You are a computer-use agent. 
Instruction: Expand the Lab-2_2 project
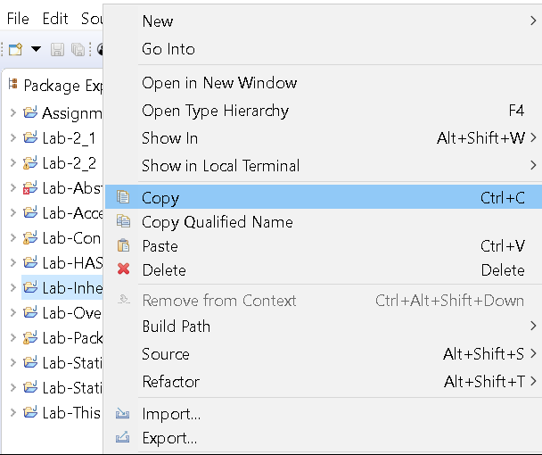[x=12, y=162]
